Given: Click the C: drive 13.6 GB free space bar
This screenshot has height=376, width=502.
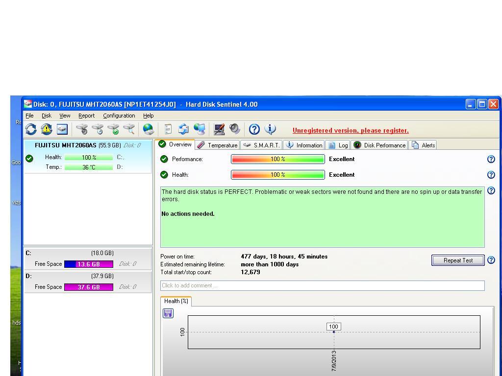Looking at the screenshot, I should 89,264.
